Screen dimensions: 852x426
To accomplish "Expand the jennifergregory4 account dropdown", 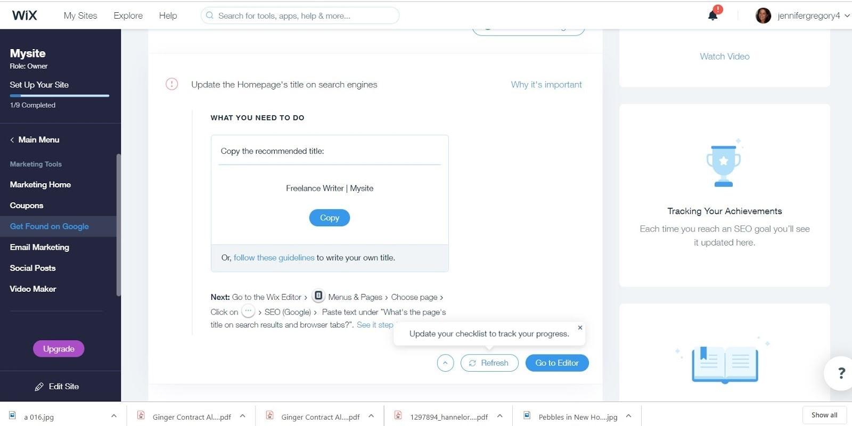I will click(x=847, y=15).
